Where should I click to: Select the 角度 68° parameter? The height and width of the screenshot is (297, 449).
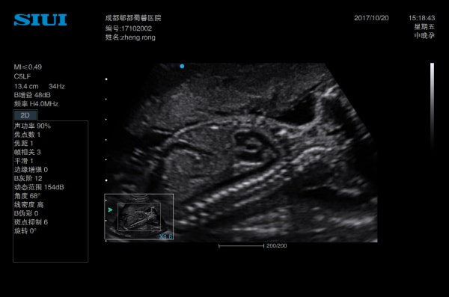tap(27, 196)
